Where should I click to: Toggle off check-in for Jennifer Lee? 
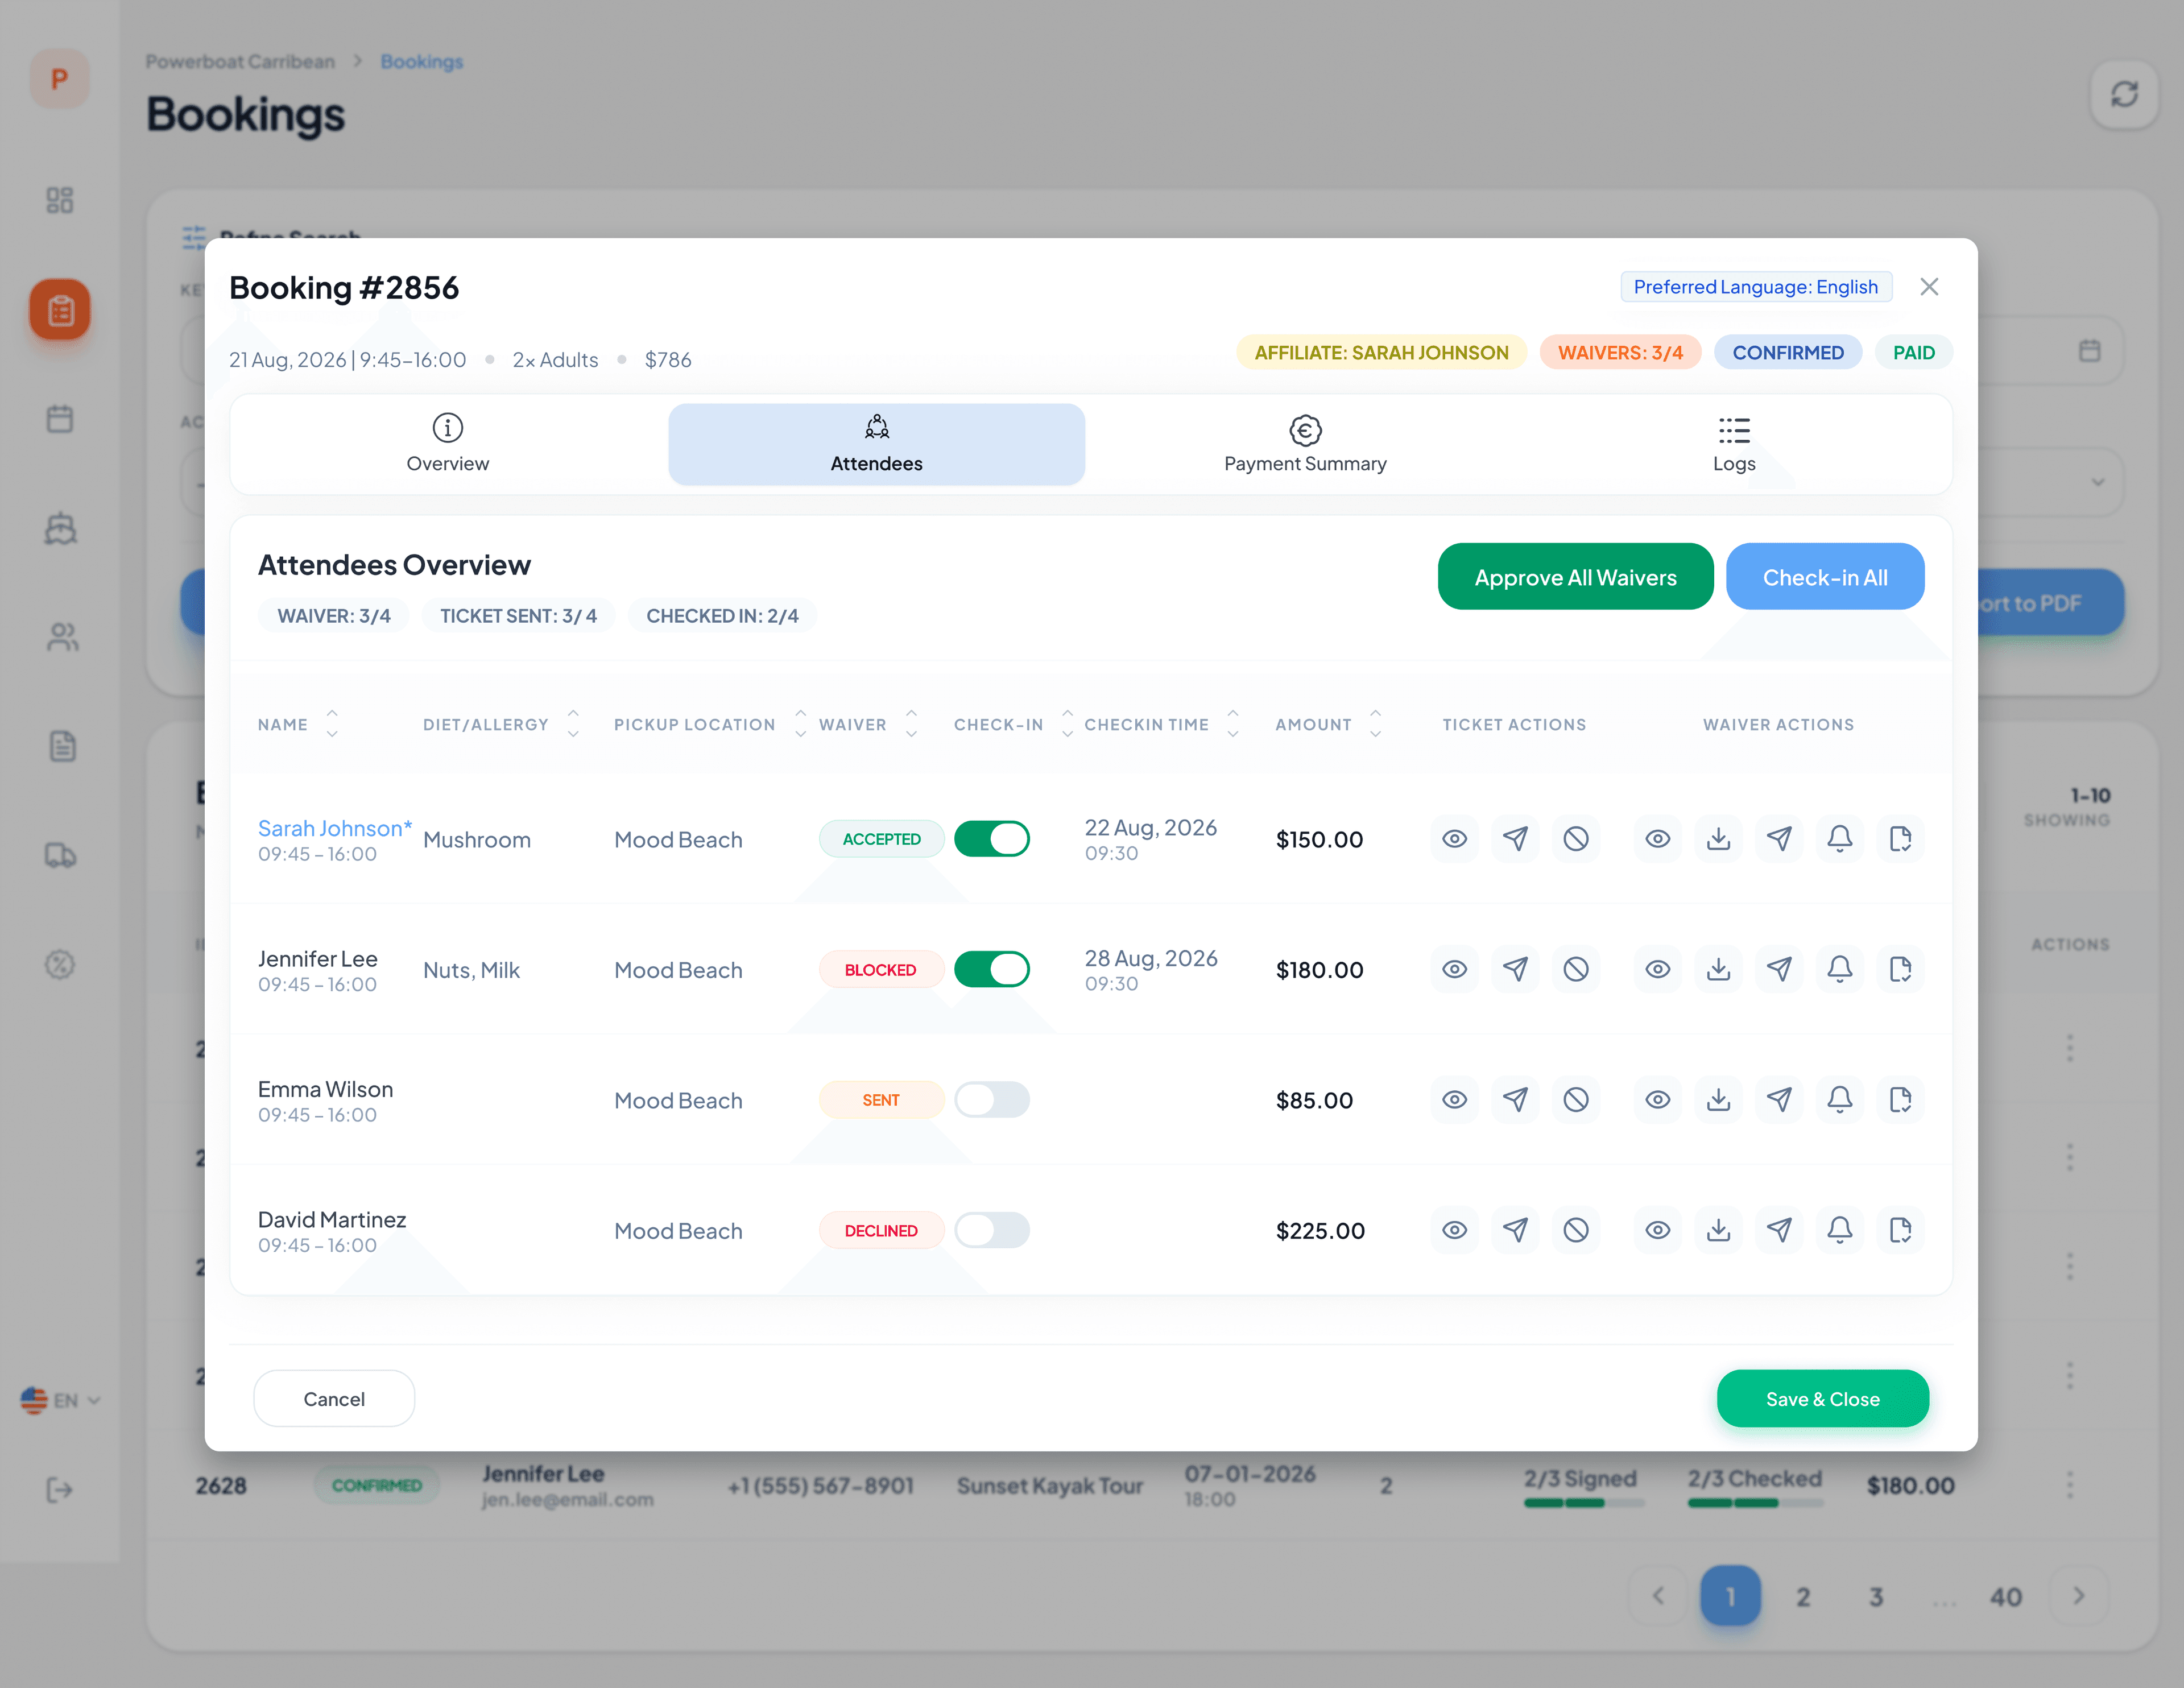point(991,968)
